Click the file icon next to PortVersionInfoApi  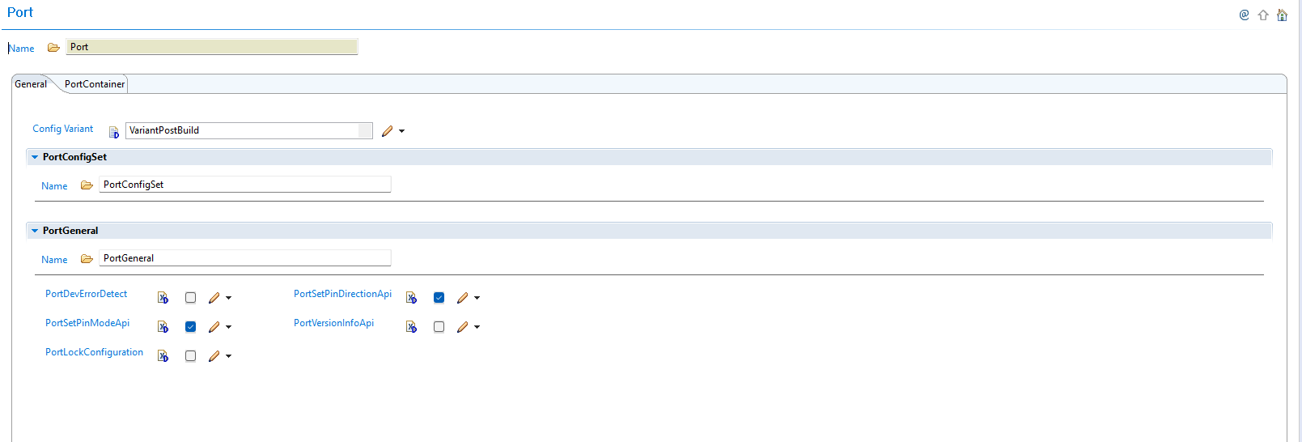click(x=411, y=327)
